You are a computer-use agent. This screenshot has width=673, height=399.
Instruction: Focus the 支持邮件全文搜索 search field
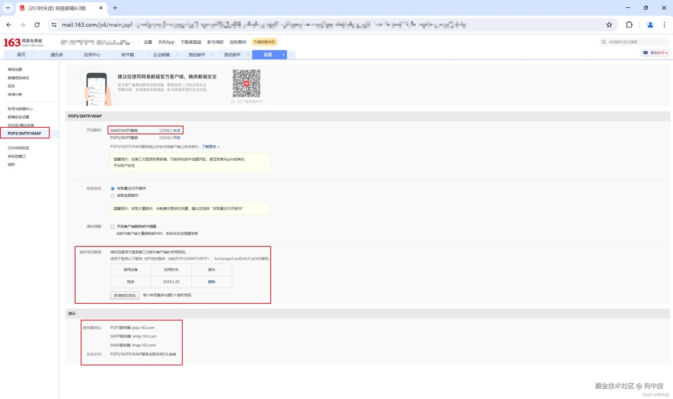point(634,42)
